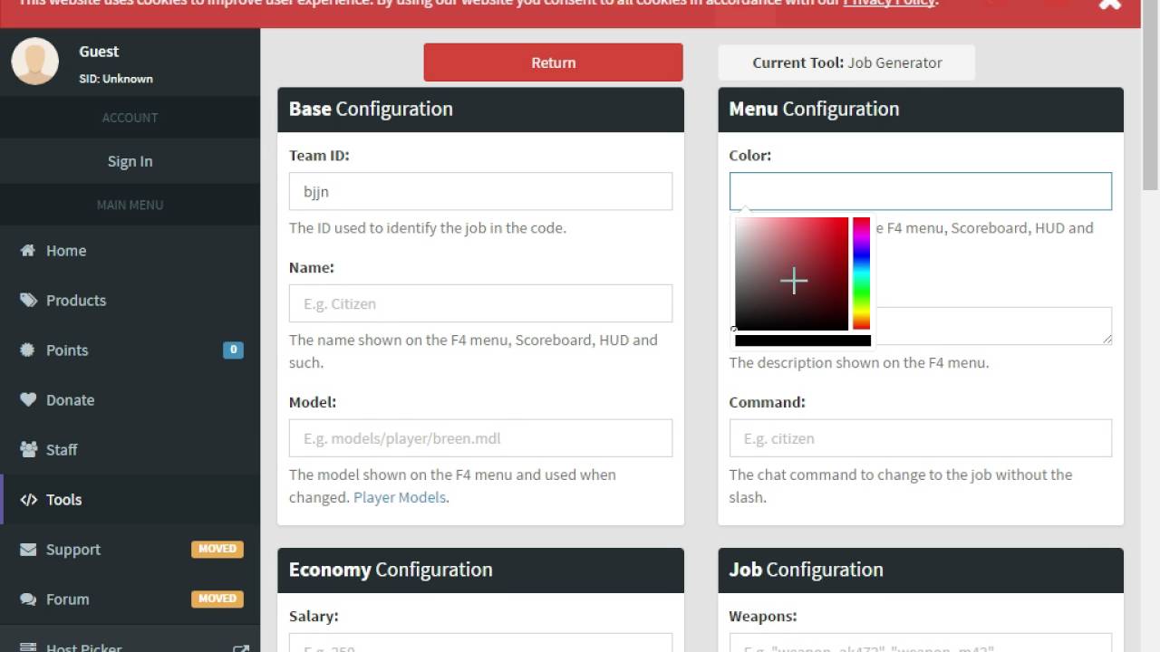This screenshot has height=652, width=1160.
Task: Click the Support envelope icon
Action: pyautogui.click(x=28, y=550)
